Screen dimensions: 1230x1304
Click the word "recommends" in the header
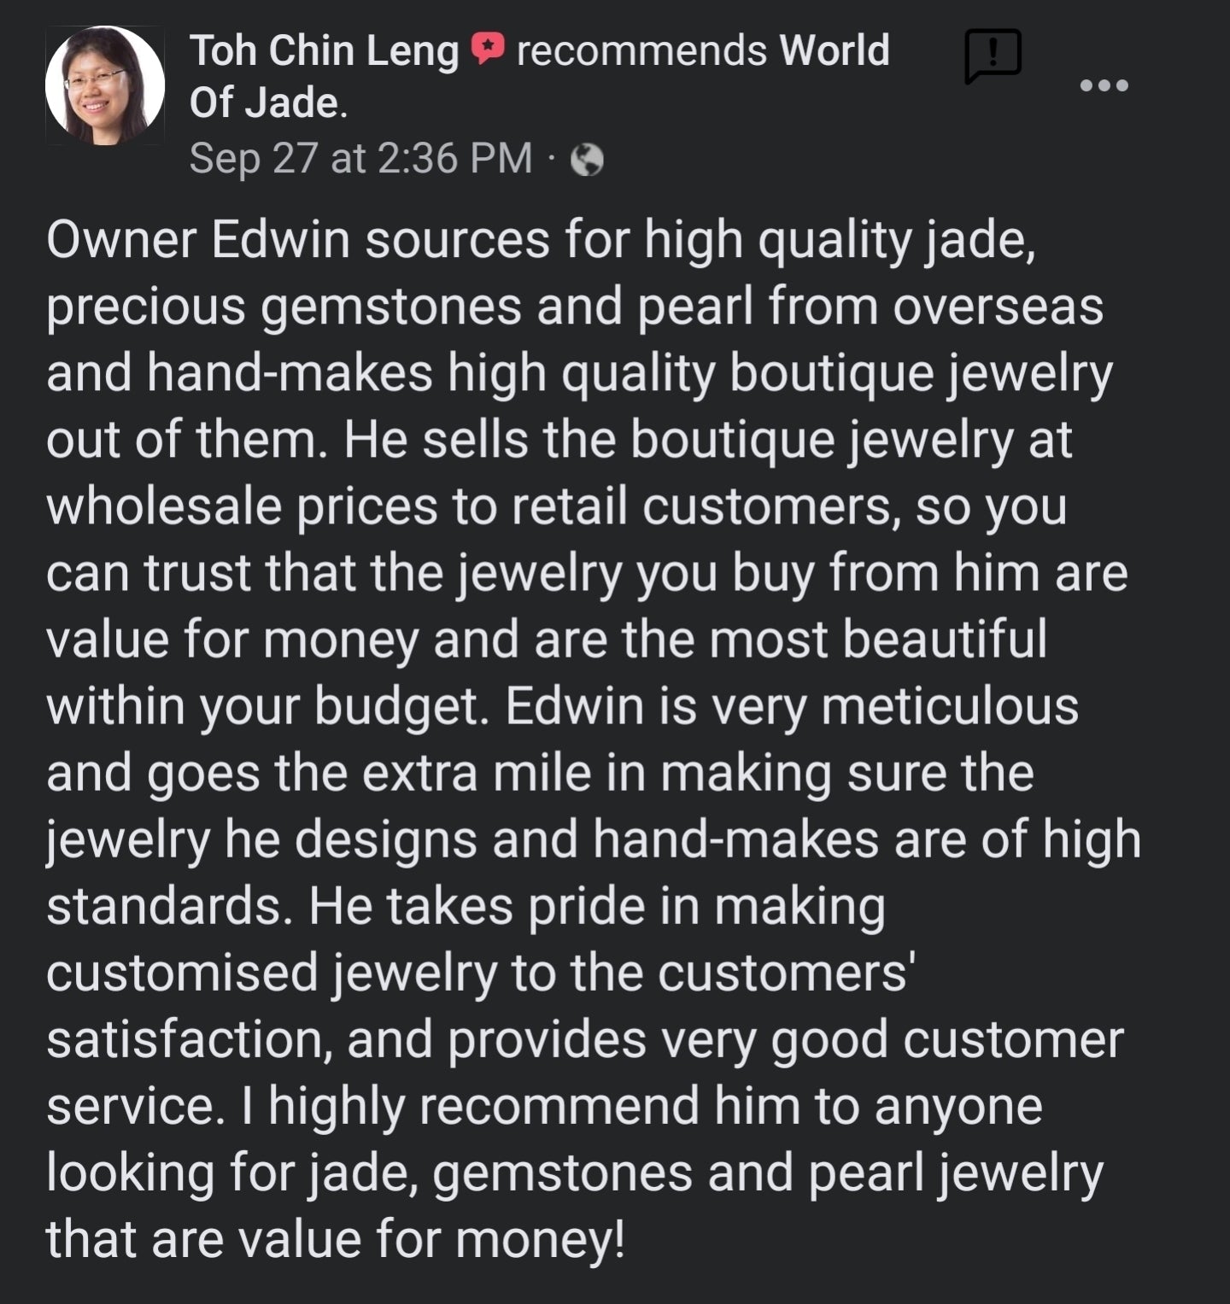coord(641,51)
